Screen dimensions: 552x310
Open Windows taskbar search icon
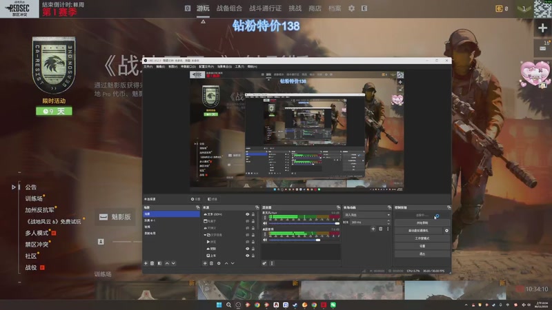228,304
